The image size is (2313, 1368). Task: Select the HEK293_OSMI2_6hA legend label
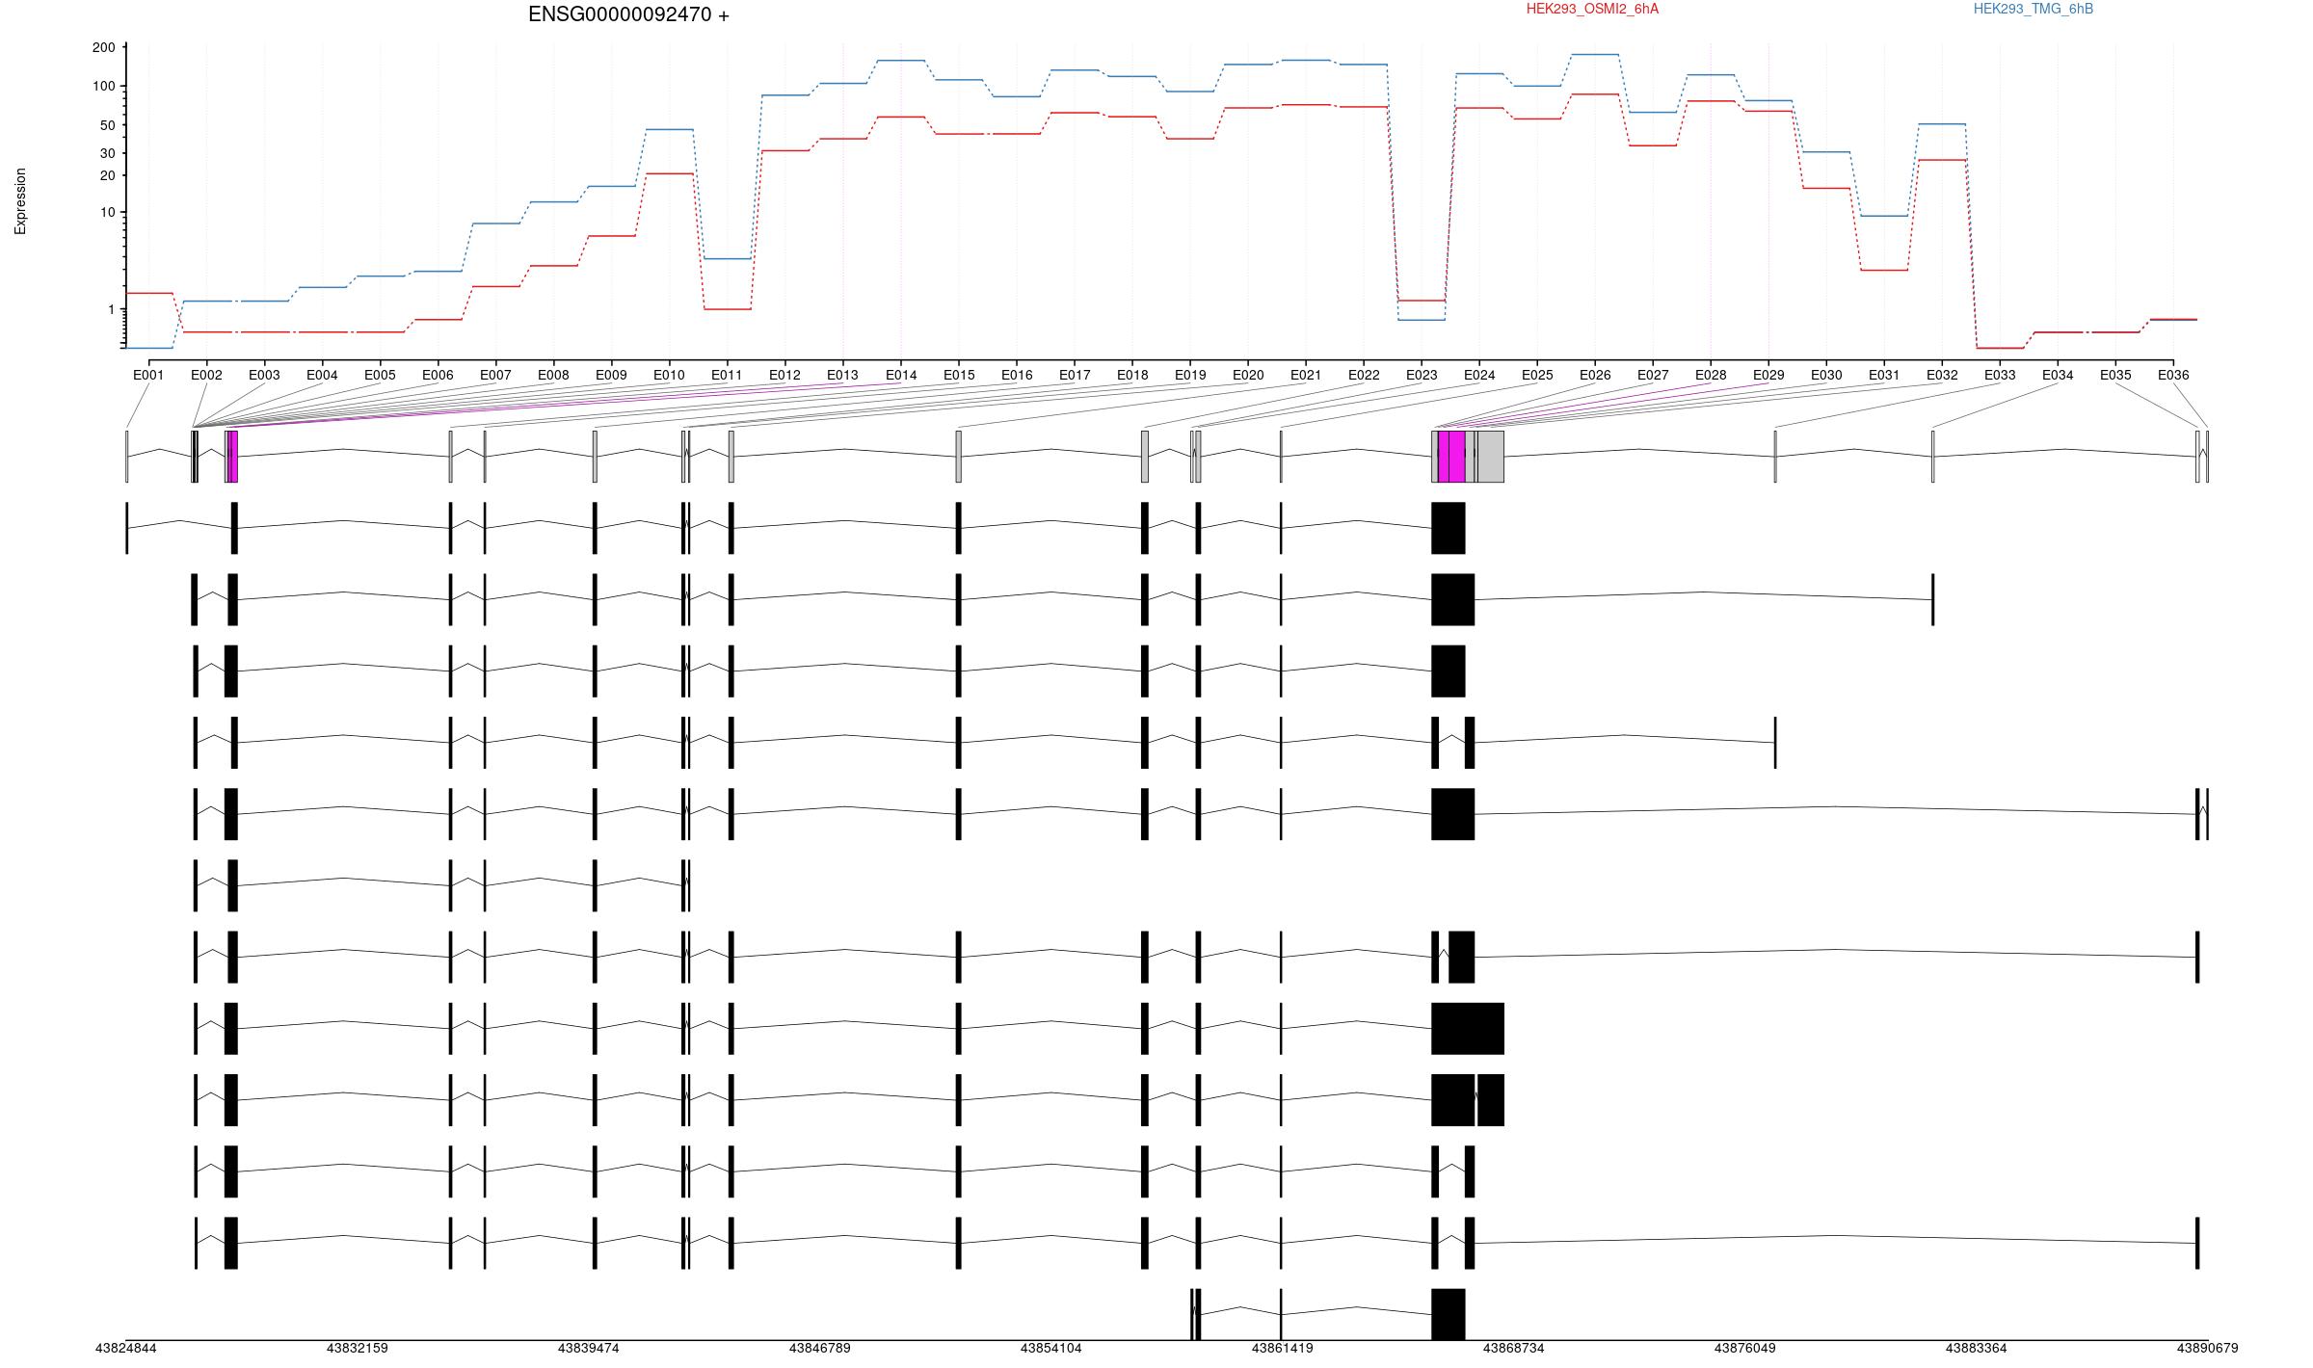pos(1592,9)
